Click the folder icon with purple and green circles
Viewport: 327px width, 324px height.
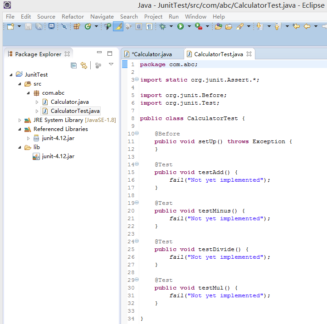pyautogui.click(x=218, y=26)
